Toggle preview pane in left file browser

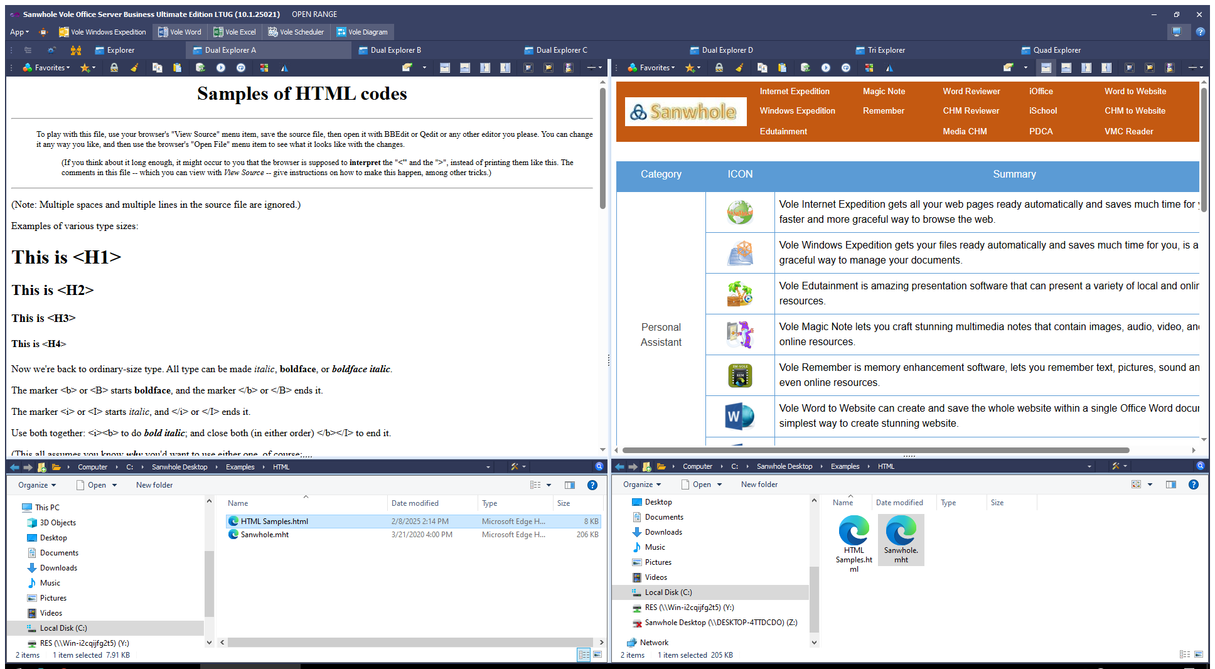point(570,485)
